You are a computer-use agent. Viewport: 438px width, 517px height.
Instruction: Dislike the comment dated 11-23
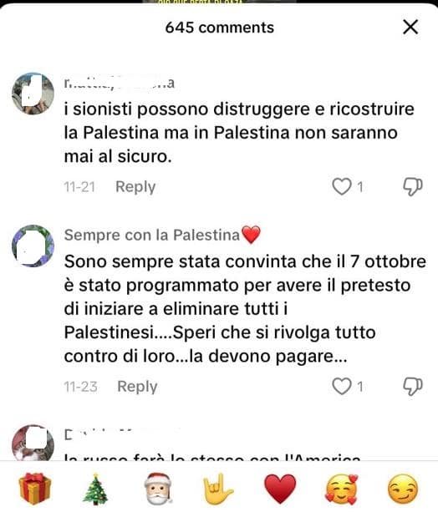point(413,387)
